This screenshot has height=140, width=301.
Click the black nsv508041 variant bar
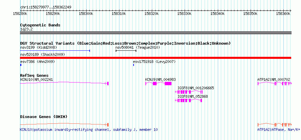(x=126, y=51)
